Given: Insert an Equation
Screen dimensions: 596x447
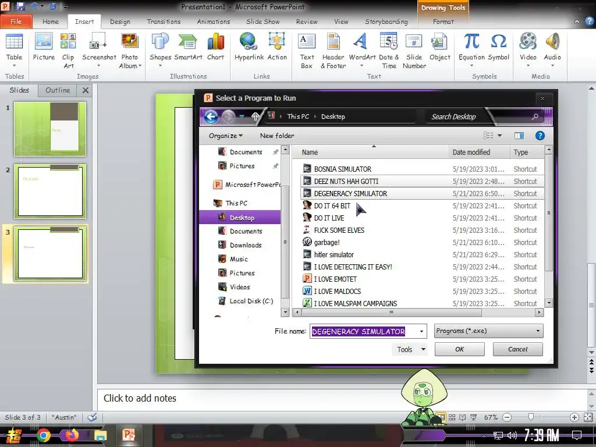Looking at the screenshot, I should 471,50.
